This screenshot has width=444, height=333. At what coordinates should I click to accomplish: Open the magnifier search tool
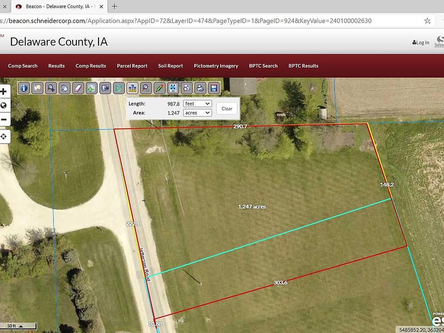pyautogui.click(x=146, y=88)
